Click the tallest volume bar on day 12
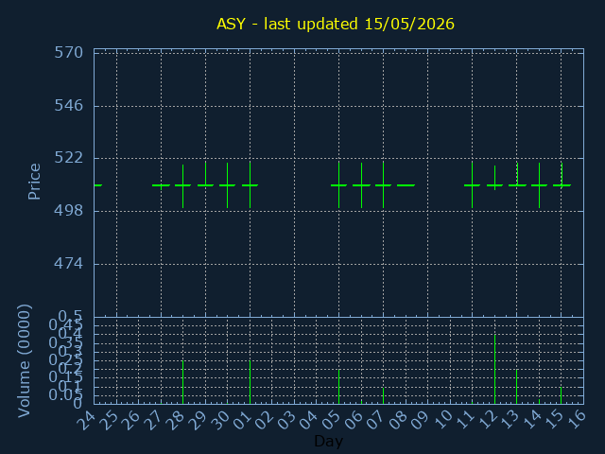This screenshot has width=605, height=454. click(494, 369)
